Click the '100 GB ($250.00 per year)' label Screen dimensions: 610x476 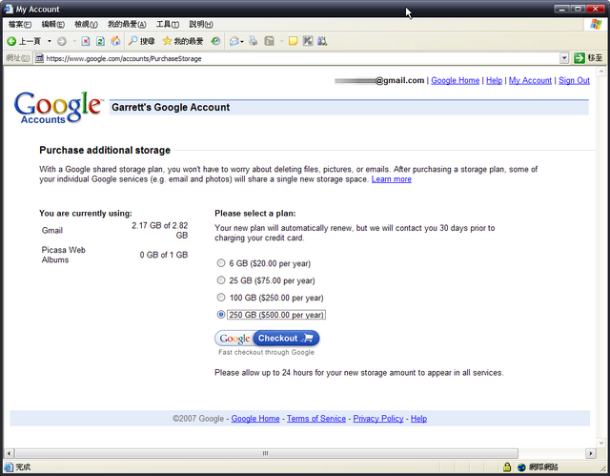(x=276, y=298)
